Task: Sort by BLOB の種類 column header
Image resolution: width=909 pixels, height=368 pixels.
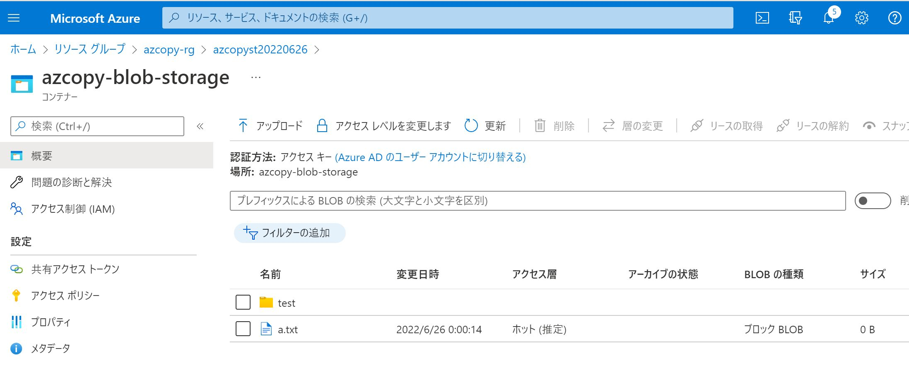Action: coord(774,274)
